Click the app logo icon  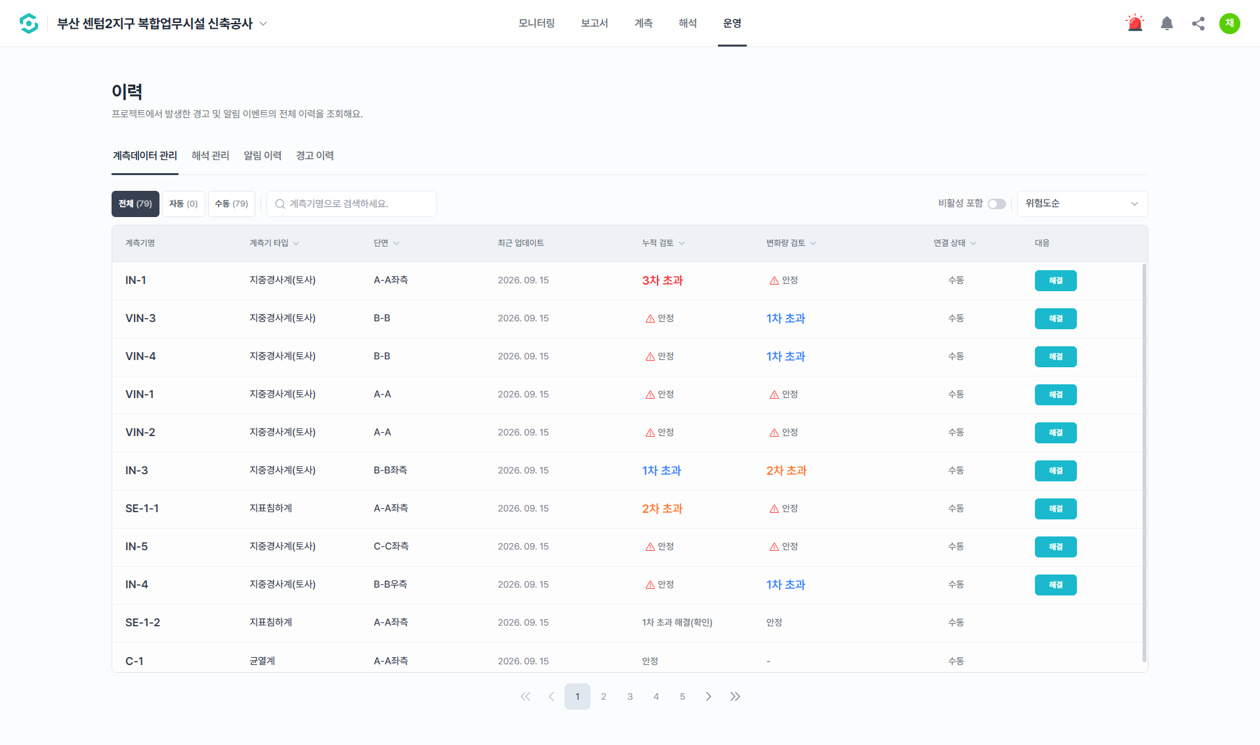(29, 24)
